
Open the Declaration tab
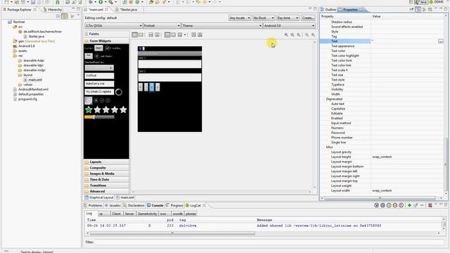pos(134,205)
